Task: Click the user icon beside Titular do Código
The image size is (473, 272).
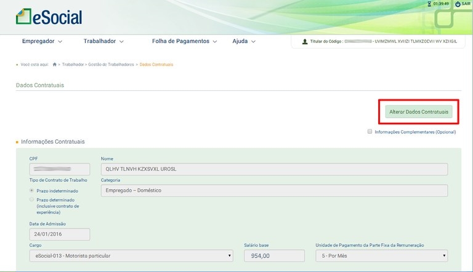Action: click(305, 42)
